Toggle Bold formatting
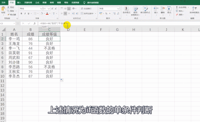200x122 pixels. [x=21, y=13]
